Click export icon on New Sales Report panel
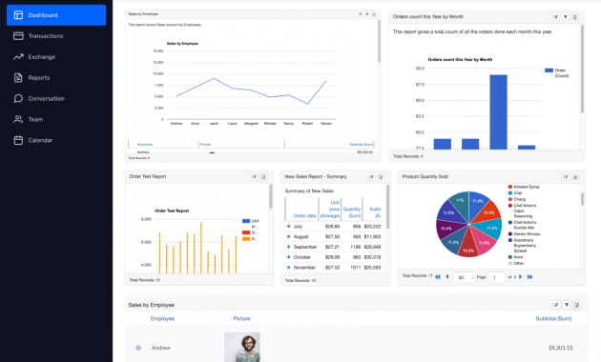Screen dimensions: 601x362 pyautogui.click(x=381, y=177)
